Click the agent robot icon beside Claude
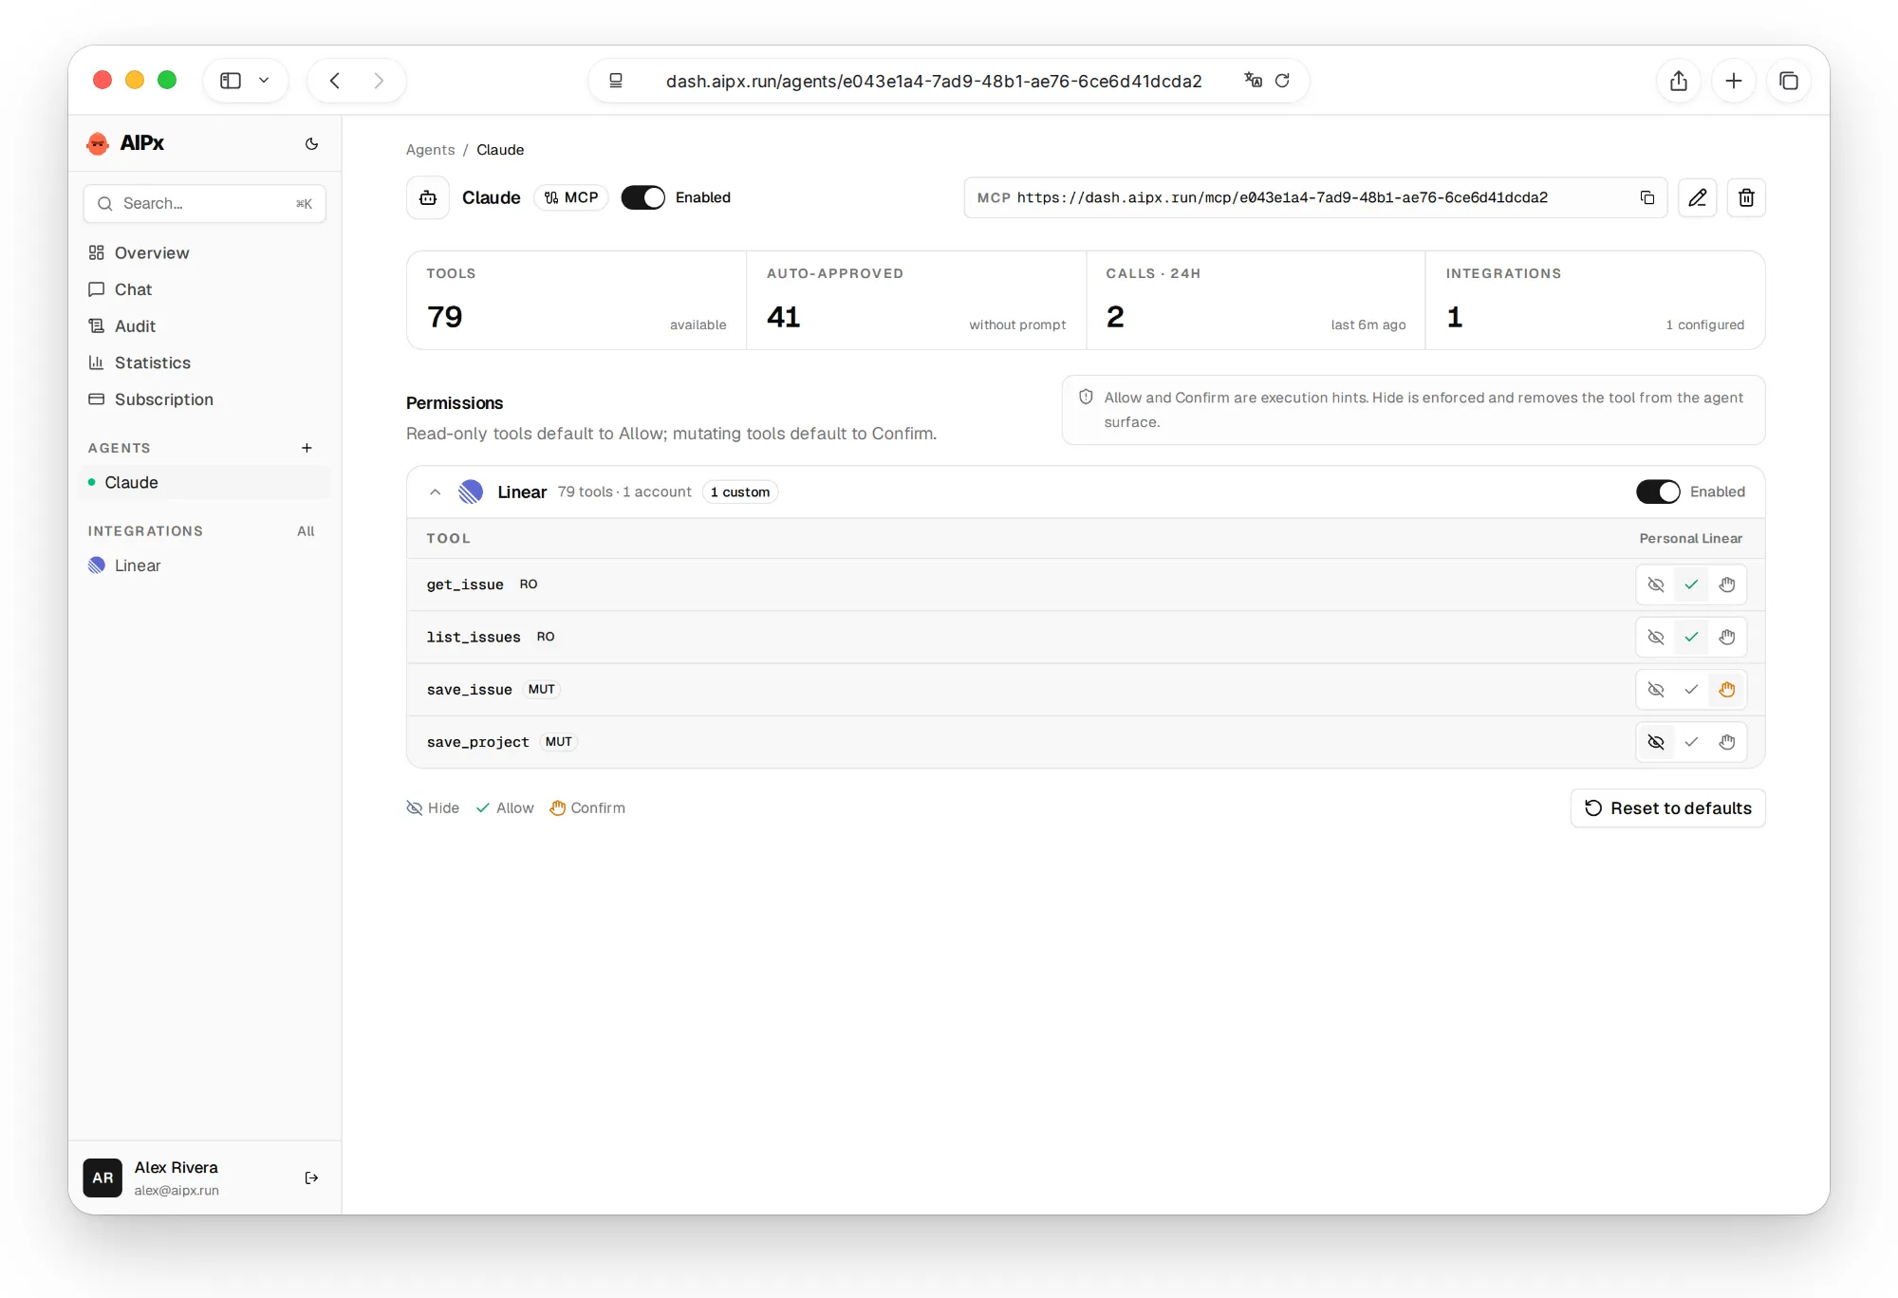Image resolution: width=1898 pixels, height=1298 pixels. click(428, 197)
